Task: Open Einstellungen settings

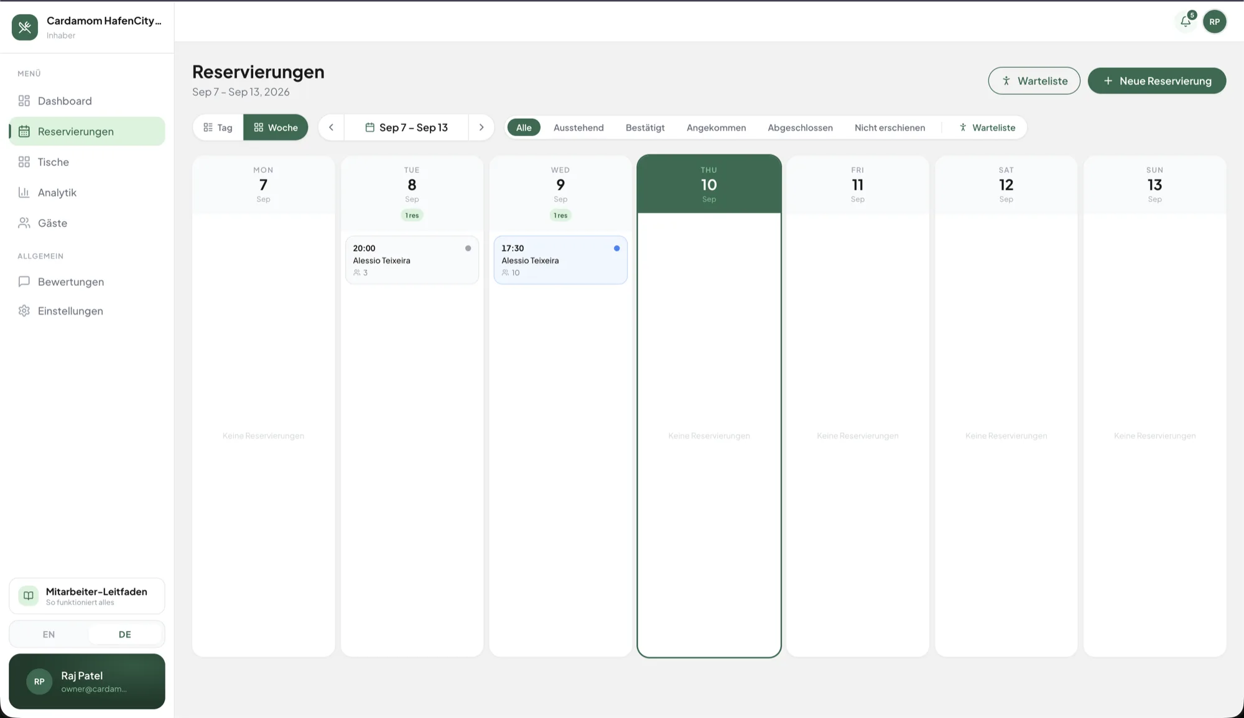Action: [x=87, y=311]
